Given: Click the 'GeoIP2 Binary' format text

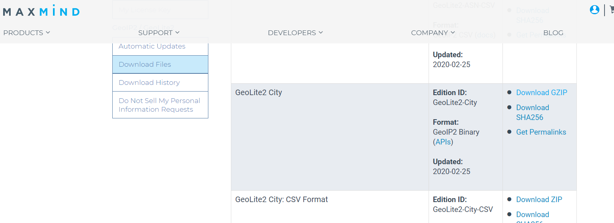Looking at the screenshot, I should 456,132.
